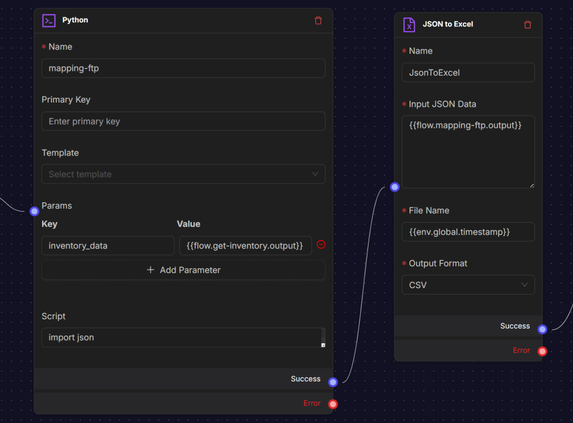Screen dimensions: 573x423
Task: Click the Script editor import json box
Action: pos(180,337)
